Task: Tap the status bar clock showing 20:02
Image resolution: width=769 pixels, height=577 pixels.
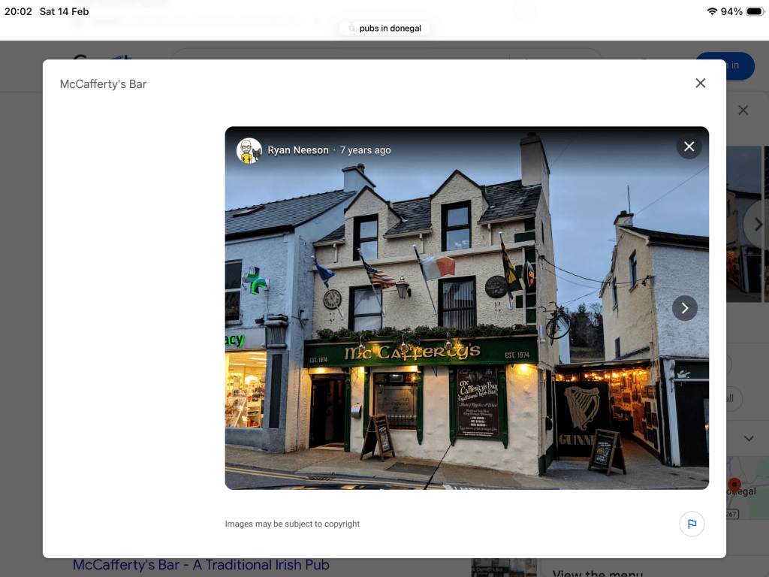Action: pyautogui.click(x=18, y=11)
